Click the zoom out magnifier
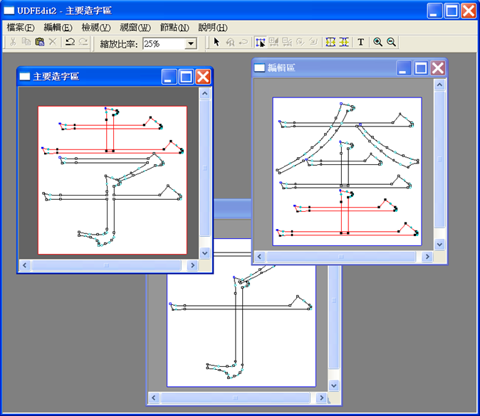This screenshot has width=480, height=416. click(x=391, y=42)
